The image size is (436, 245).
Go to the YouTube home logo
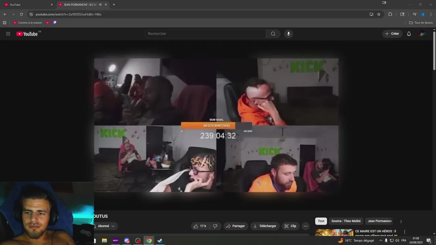[27, 34]
